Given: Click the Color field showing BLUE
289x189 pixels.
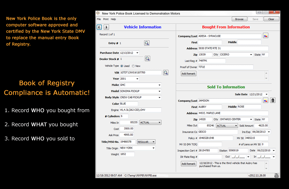Looking at the screenshot, I should click(x=129, y=104).
